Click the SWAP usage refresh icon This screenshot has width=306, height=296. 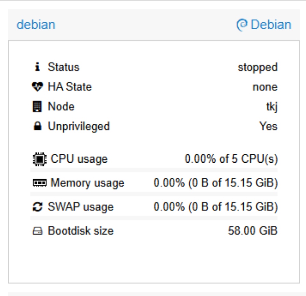38,207
